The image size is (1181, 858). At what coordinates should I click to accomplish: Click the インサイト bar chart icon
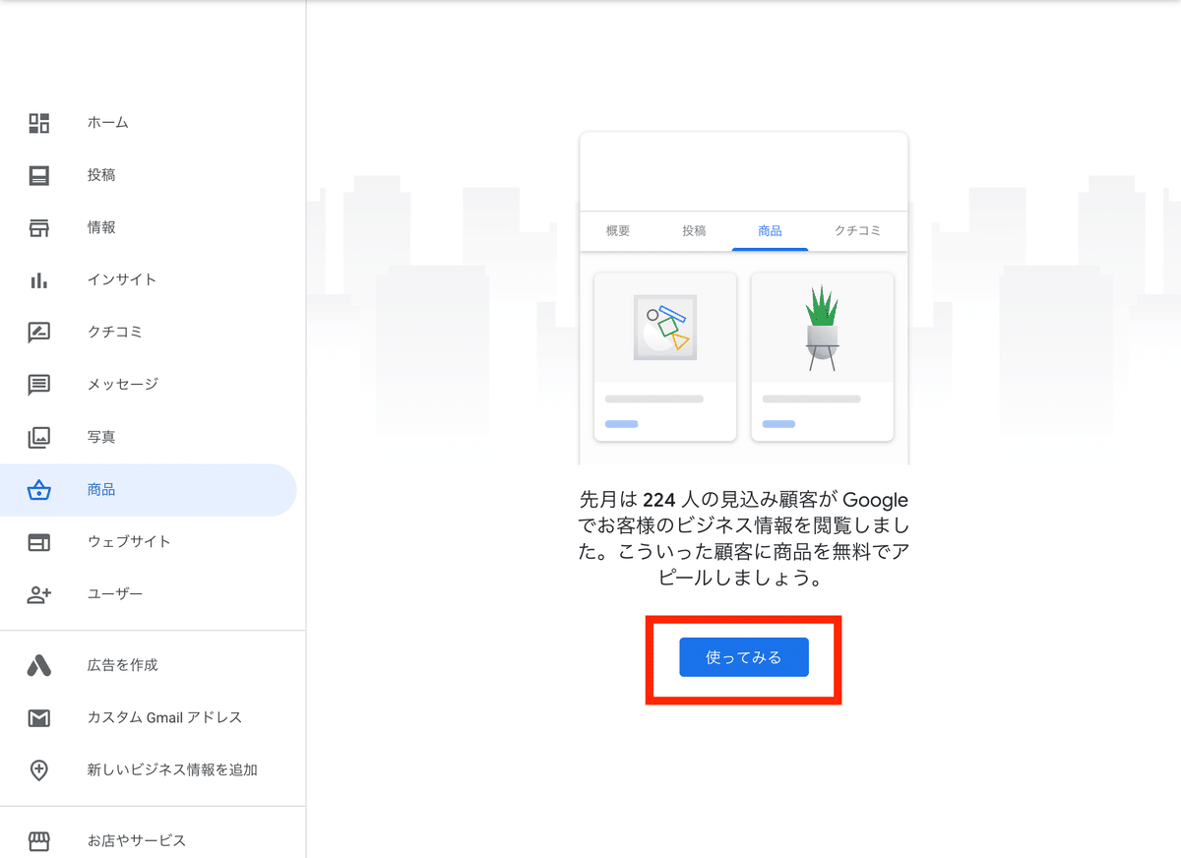coord(38,280)
